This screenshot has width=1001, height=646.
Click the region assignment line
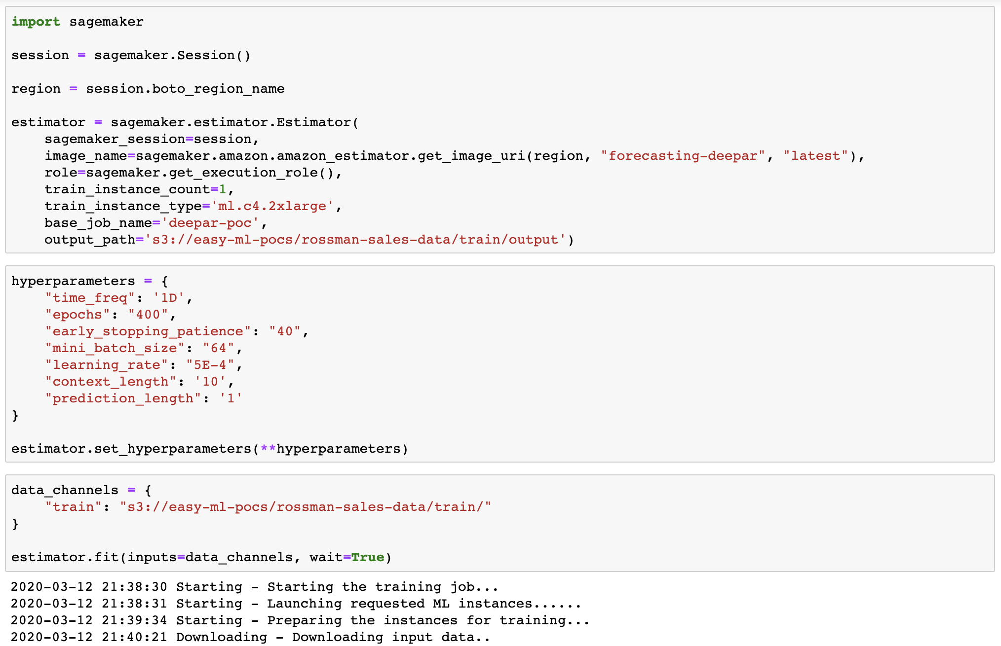pos(148,89)
